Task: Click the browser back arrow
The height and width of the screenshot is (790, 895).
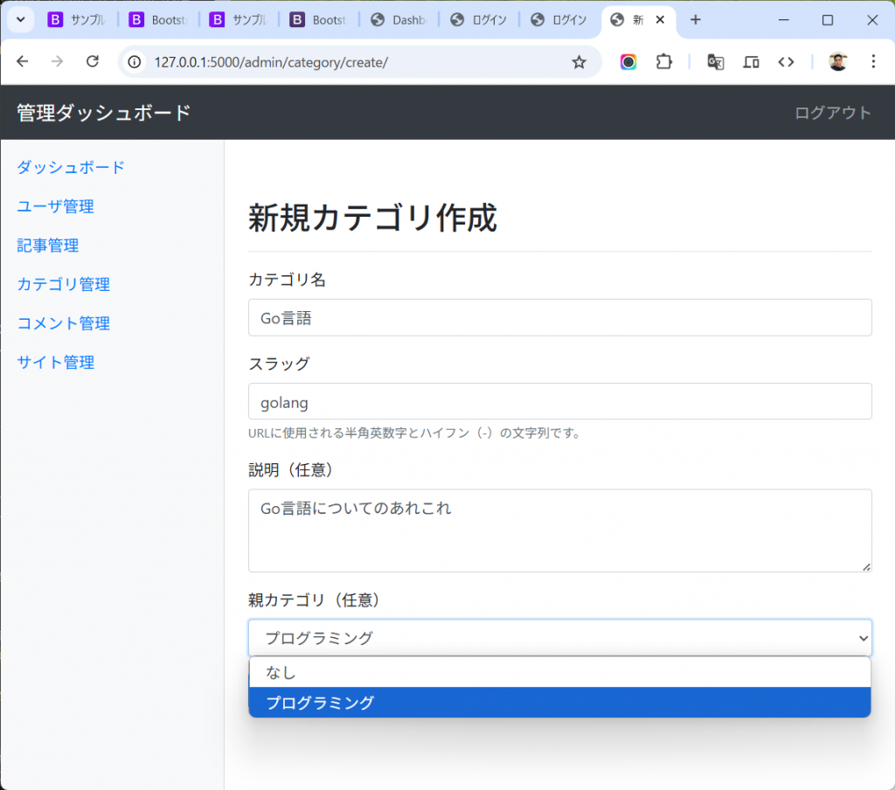Action: [x=22, y=62]
